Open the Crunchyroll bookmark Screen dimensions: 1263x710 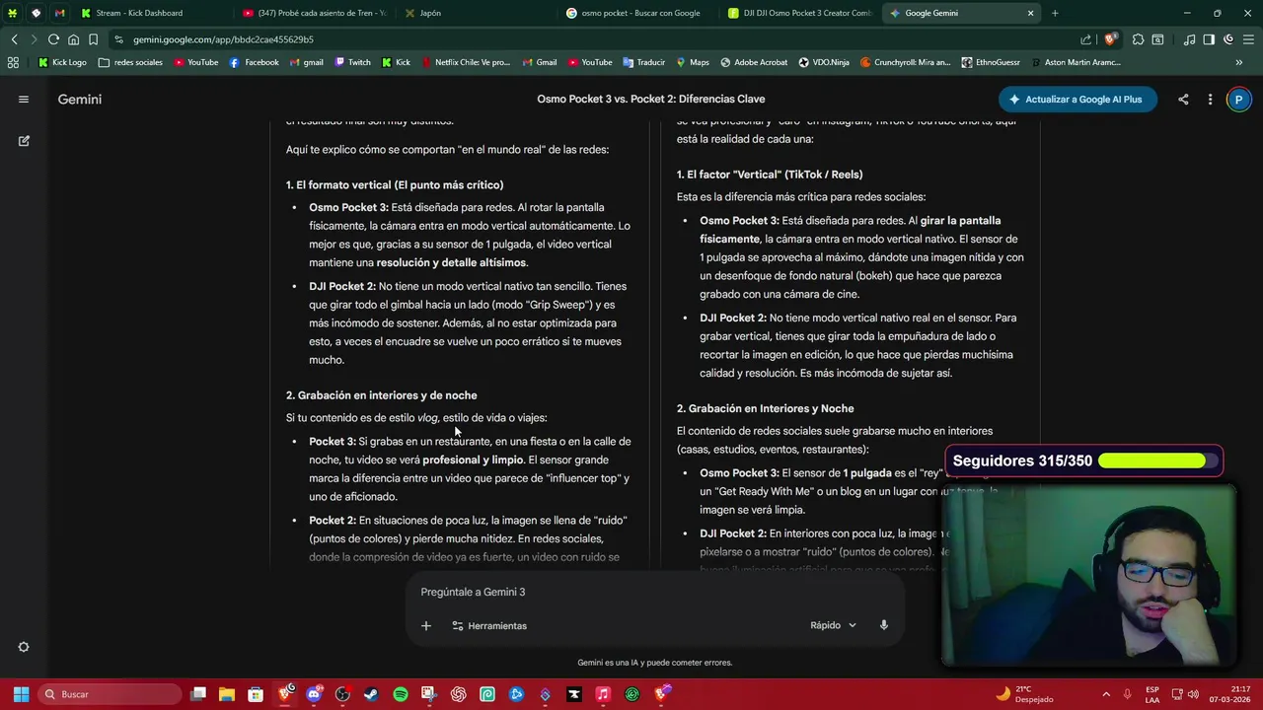click(905, 62)
